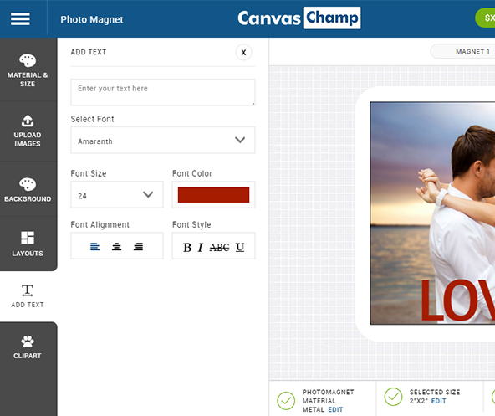495x416 pixels.
Task: Select the Add Text tab
Action: click(x=28, y=295)
